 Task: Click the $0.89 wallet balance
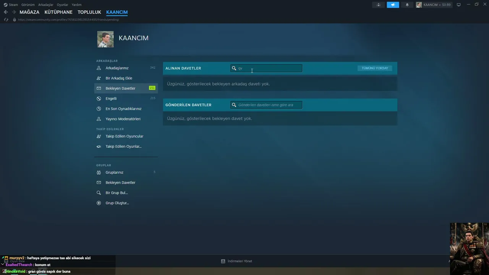point(446,5)
